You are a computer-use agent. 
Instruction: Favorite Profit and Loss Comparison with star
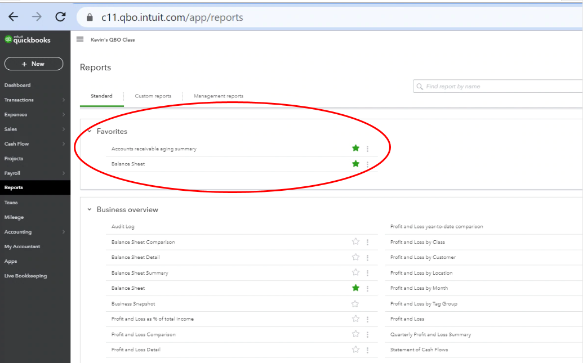[355, 334]
